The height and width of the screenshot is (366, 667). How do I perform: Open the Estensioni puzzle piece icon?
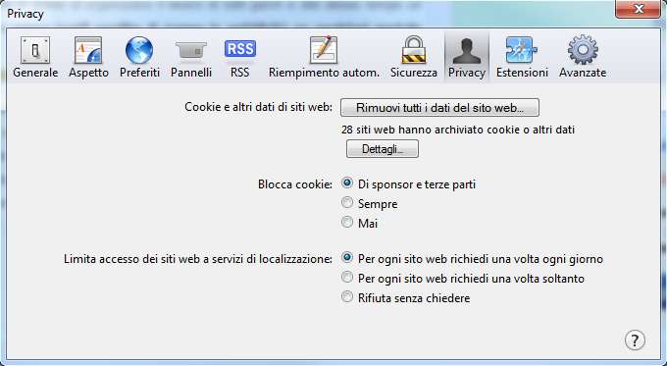click(x=522, y=50)
